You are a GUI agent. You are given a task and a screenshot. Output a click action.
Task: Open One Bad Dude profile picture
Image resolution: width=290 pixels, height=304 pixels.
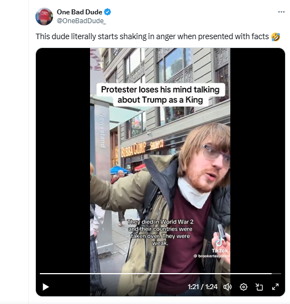[x=44, y=17]
